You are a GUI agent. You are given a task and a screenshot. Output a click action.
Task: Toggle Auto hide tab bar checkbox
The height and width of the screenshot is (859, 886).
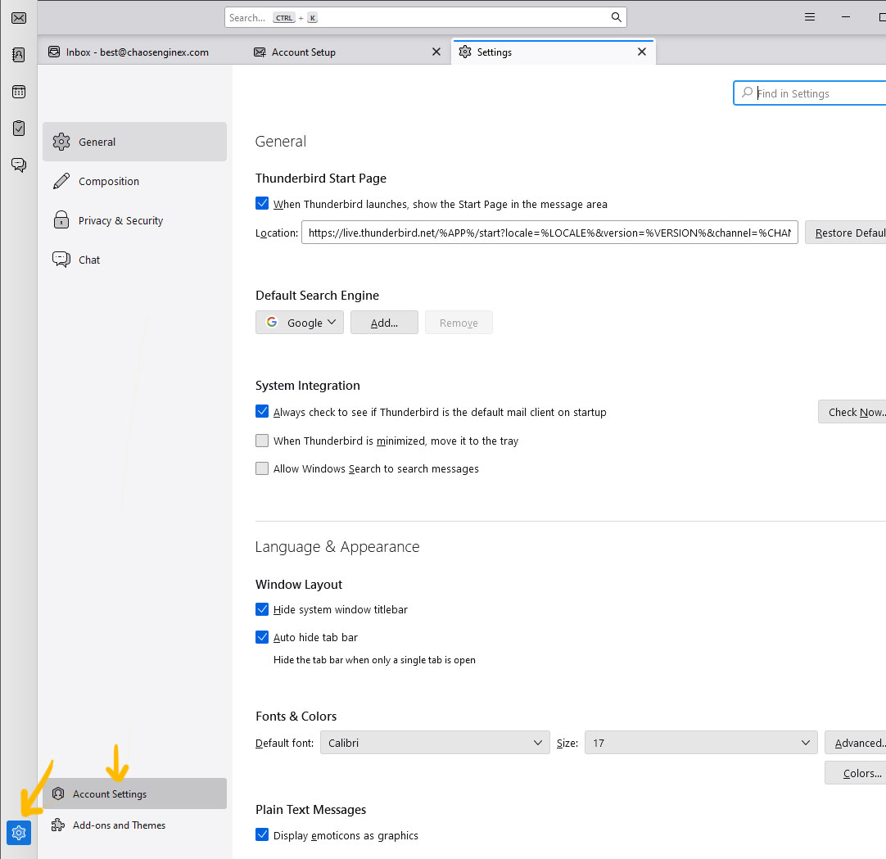[x=262, y=637]
